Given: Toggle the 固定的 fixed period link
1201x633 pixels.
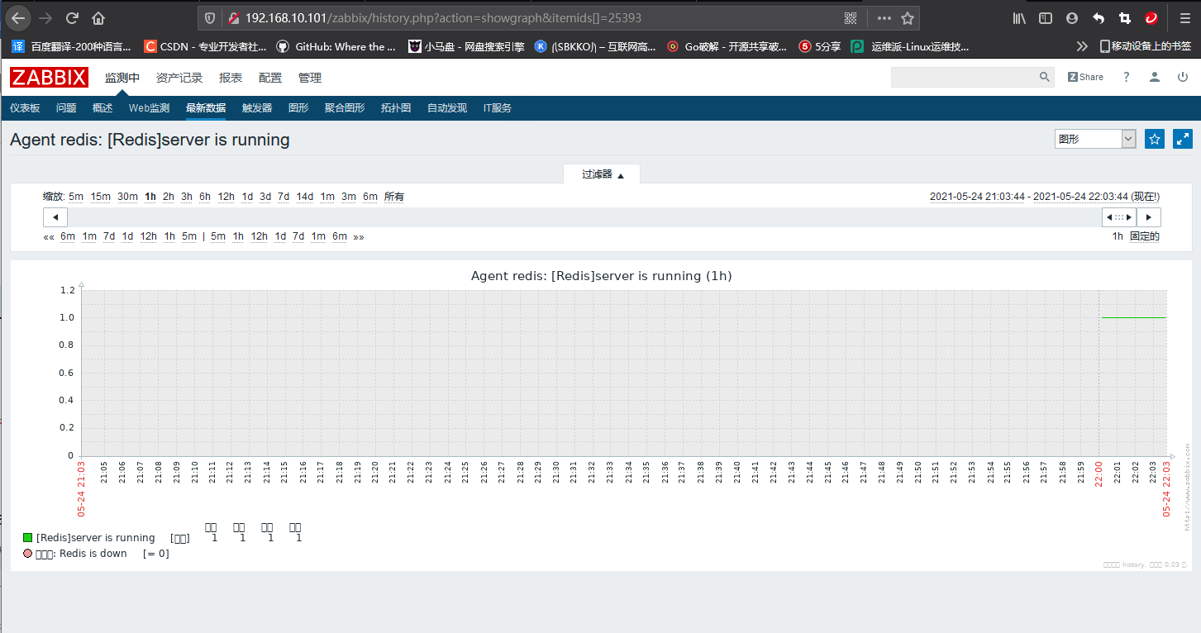Looking at the screenshot, I should coord(1145,236).
